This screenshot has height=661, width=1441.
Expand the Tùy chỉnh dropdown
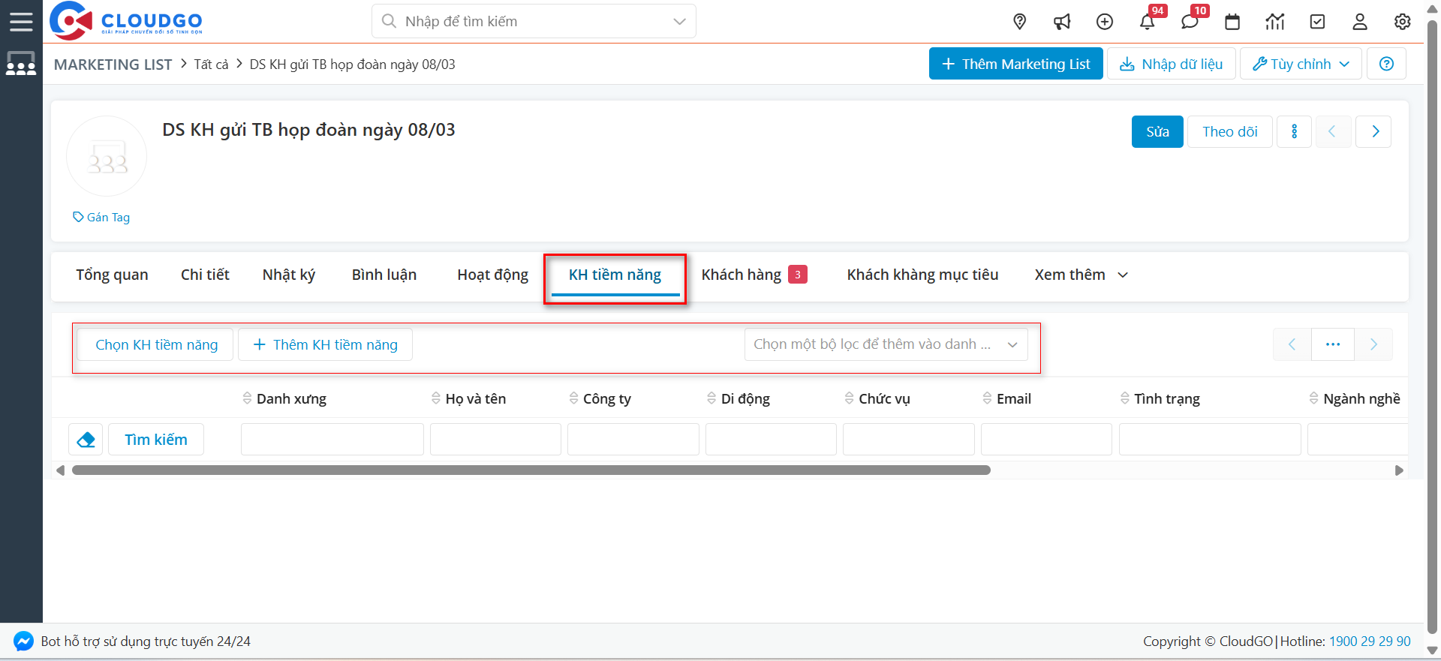tap(1301, 64)
